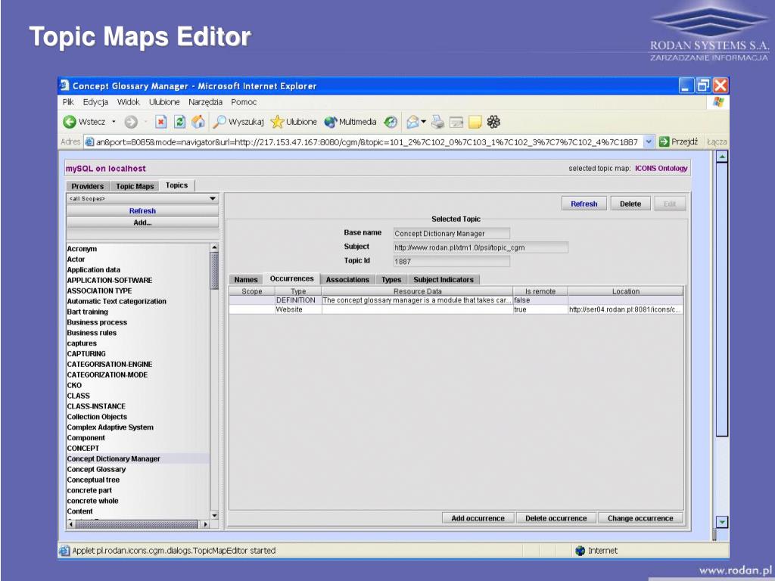Click the Location column header
Image resolution: width=775 pixels, height=581 pixels.
tap(626, 291)
